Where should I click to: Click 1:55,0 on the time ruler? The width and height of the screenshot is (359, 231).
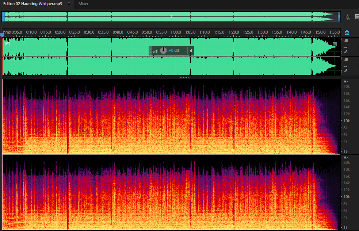click(335, 32)
